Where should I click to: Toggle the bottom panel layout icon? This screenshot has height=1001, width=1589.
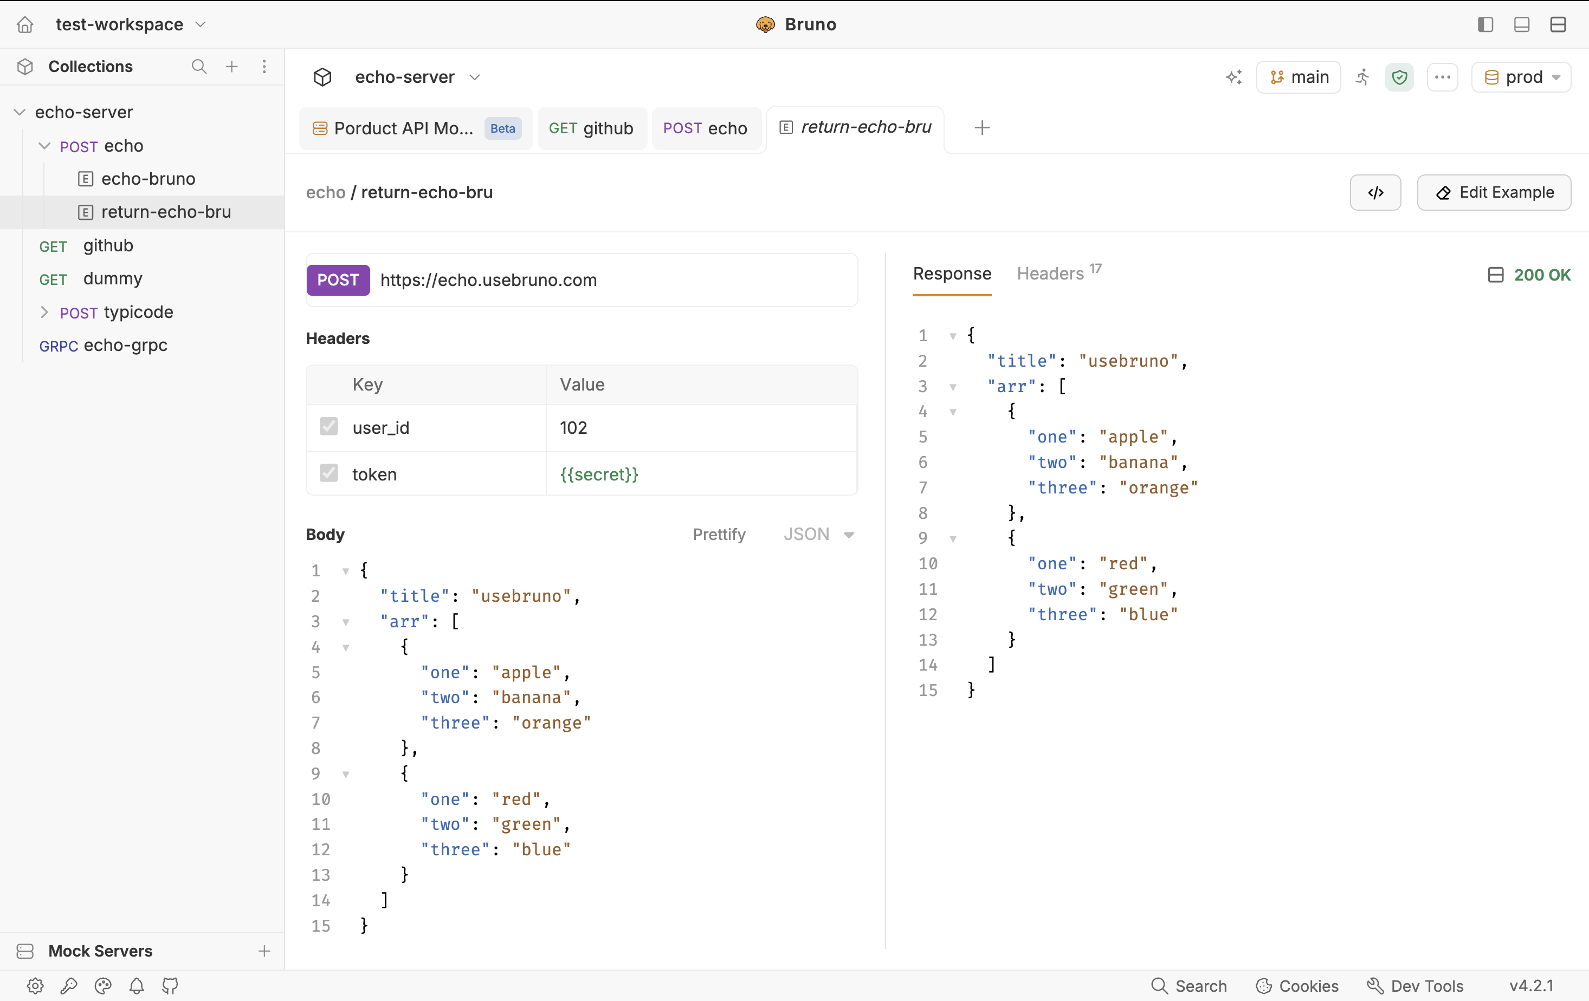pos(1521,24)
